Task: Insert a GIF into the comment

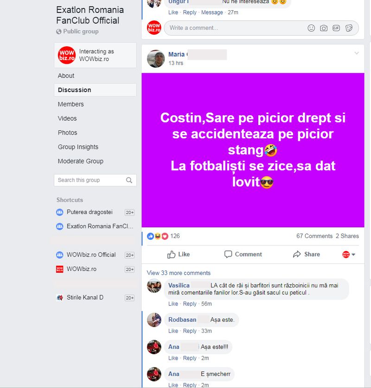Action: point(336,28)
